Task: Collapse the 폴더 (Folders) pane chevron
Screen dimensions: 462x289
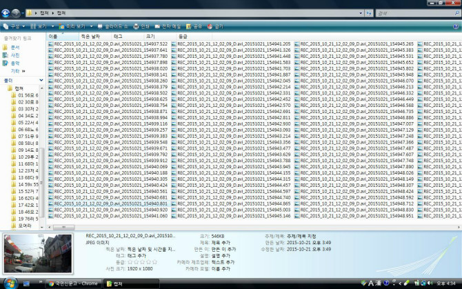Action: pyautogui.click(x=41, y=80)
